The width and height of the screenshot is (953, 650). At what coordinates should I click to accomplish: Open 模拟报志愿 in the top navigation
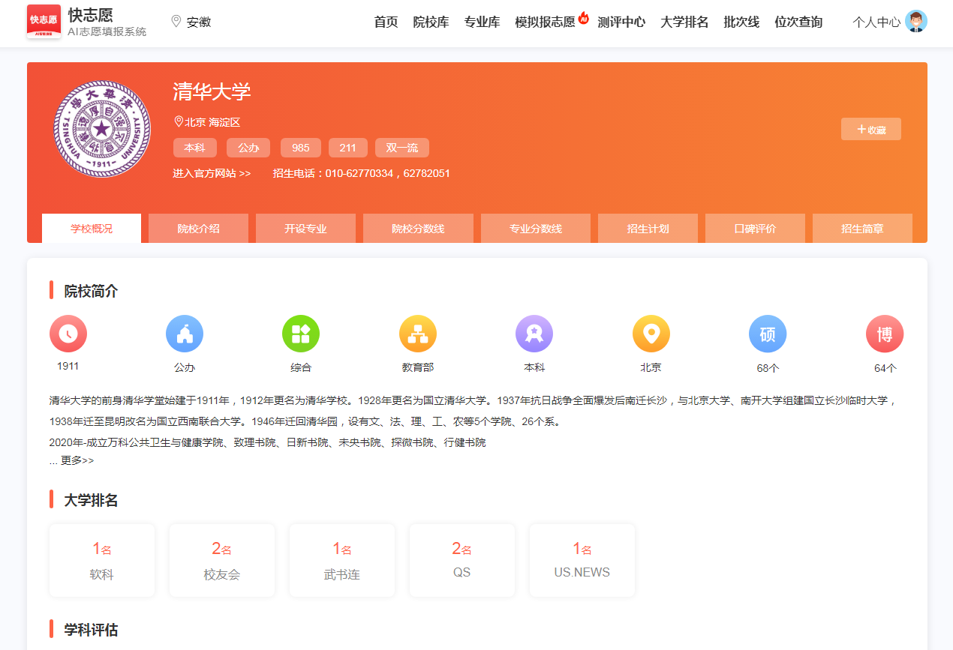pyautogui.click(x=545, y=22)
